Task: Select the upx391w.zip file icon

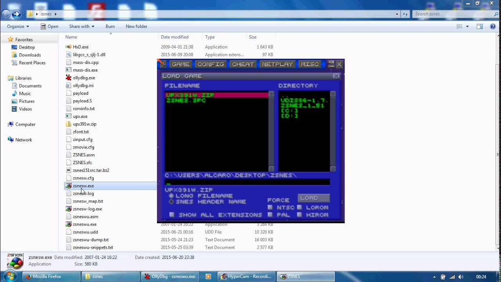Action: [69, 124]
